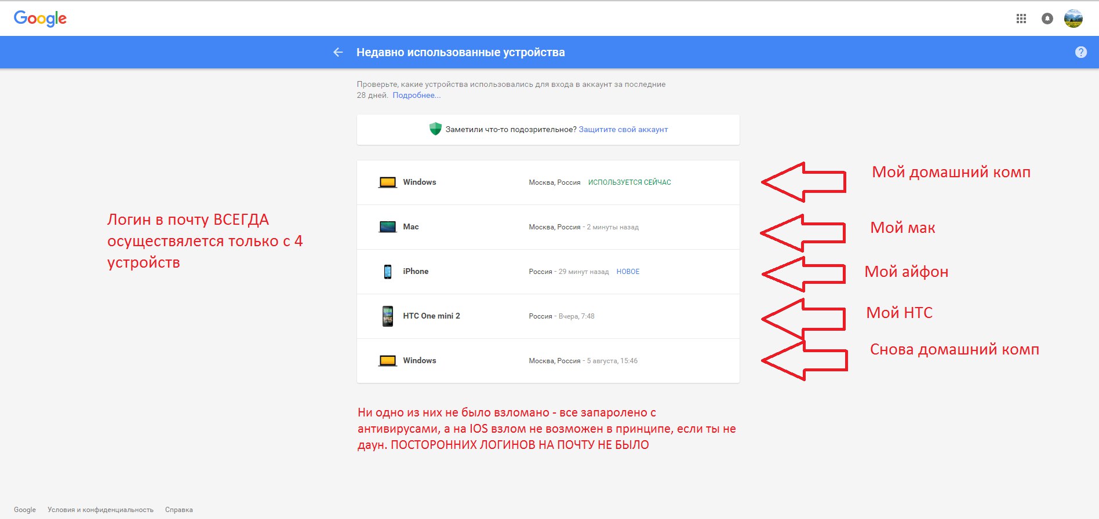Expand the Windows entry from 5 августа
Screen dimensions: 1099x519
click(x=548, y=361)
